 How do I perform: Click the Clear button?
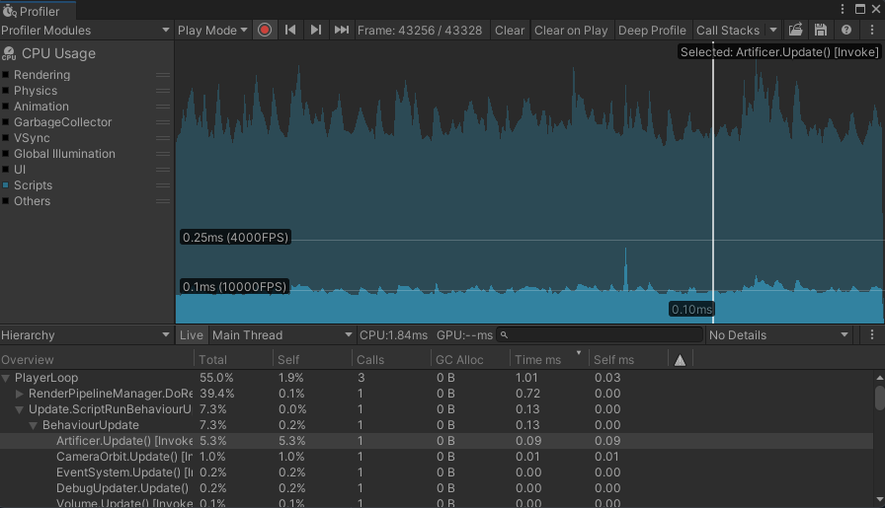[510, 30]
